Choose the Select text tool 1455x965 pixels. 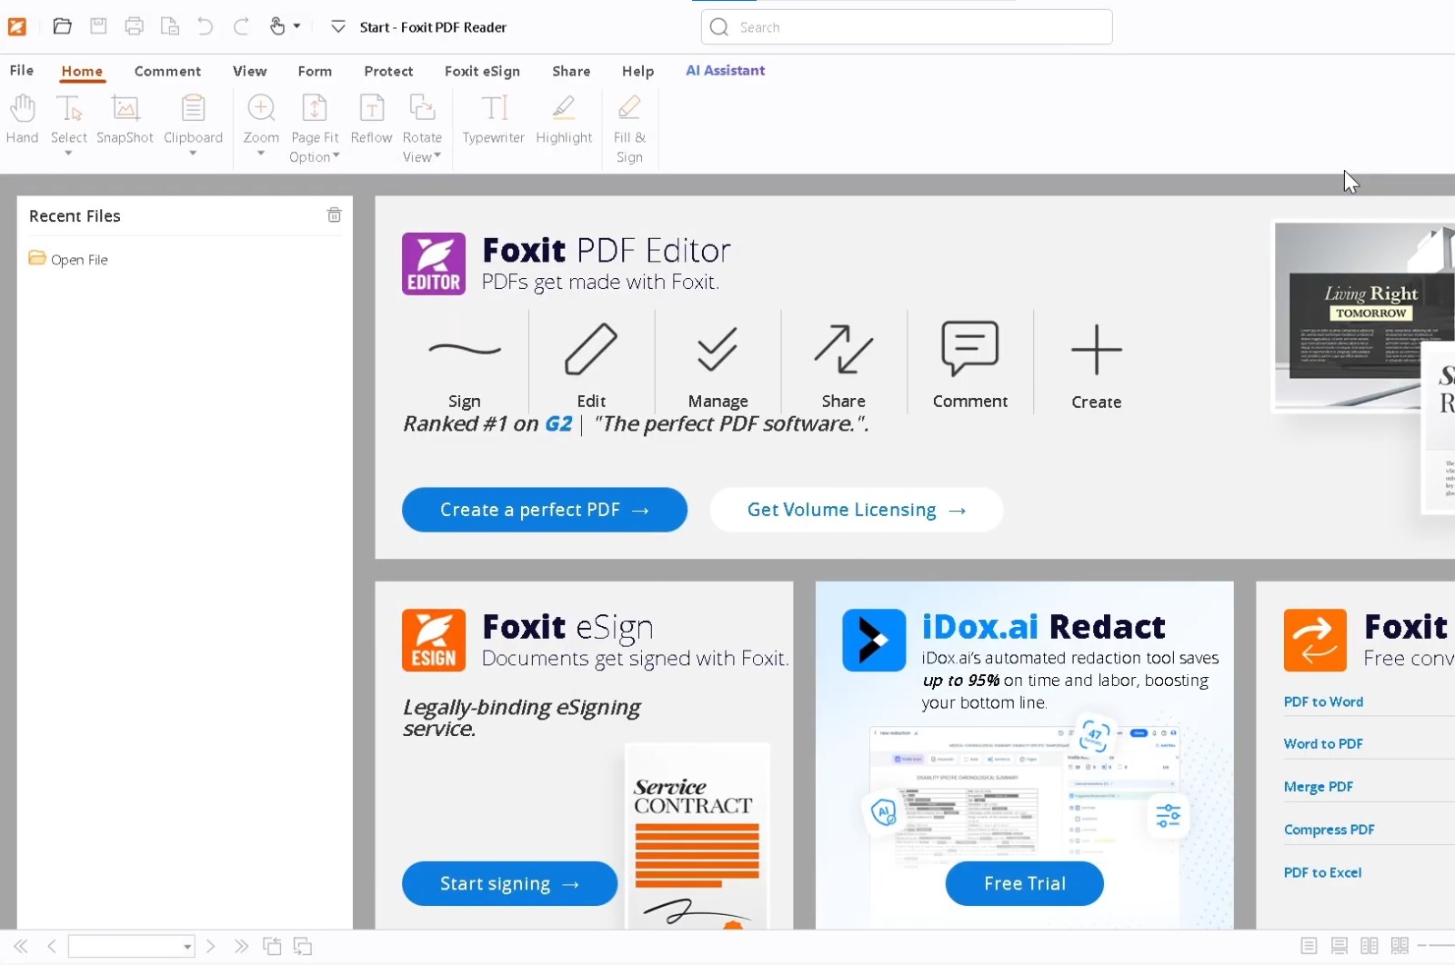(69, 119)
